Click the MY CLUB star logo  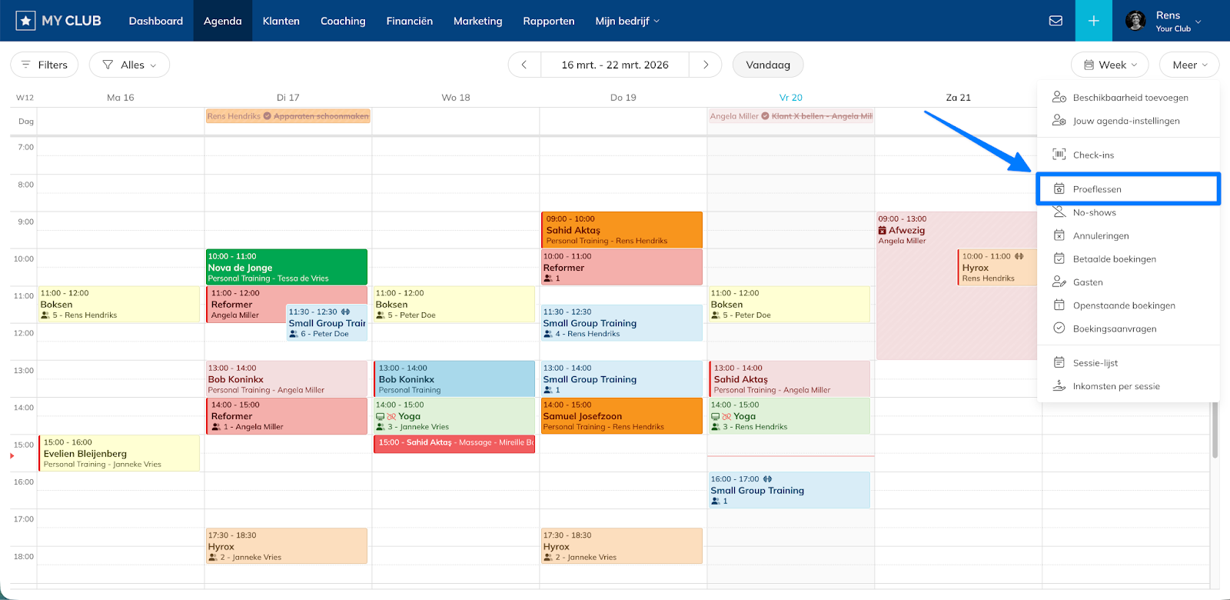[x=25, y=21]
